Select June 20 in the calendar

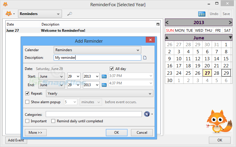tap(207, 66)
